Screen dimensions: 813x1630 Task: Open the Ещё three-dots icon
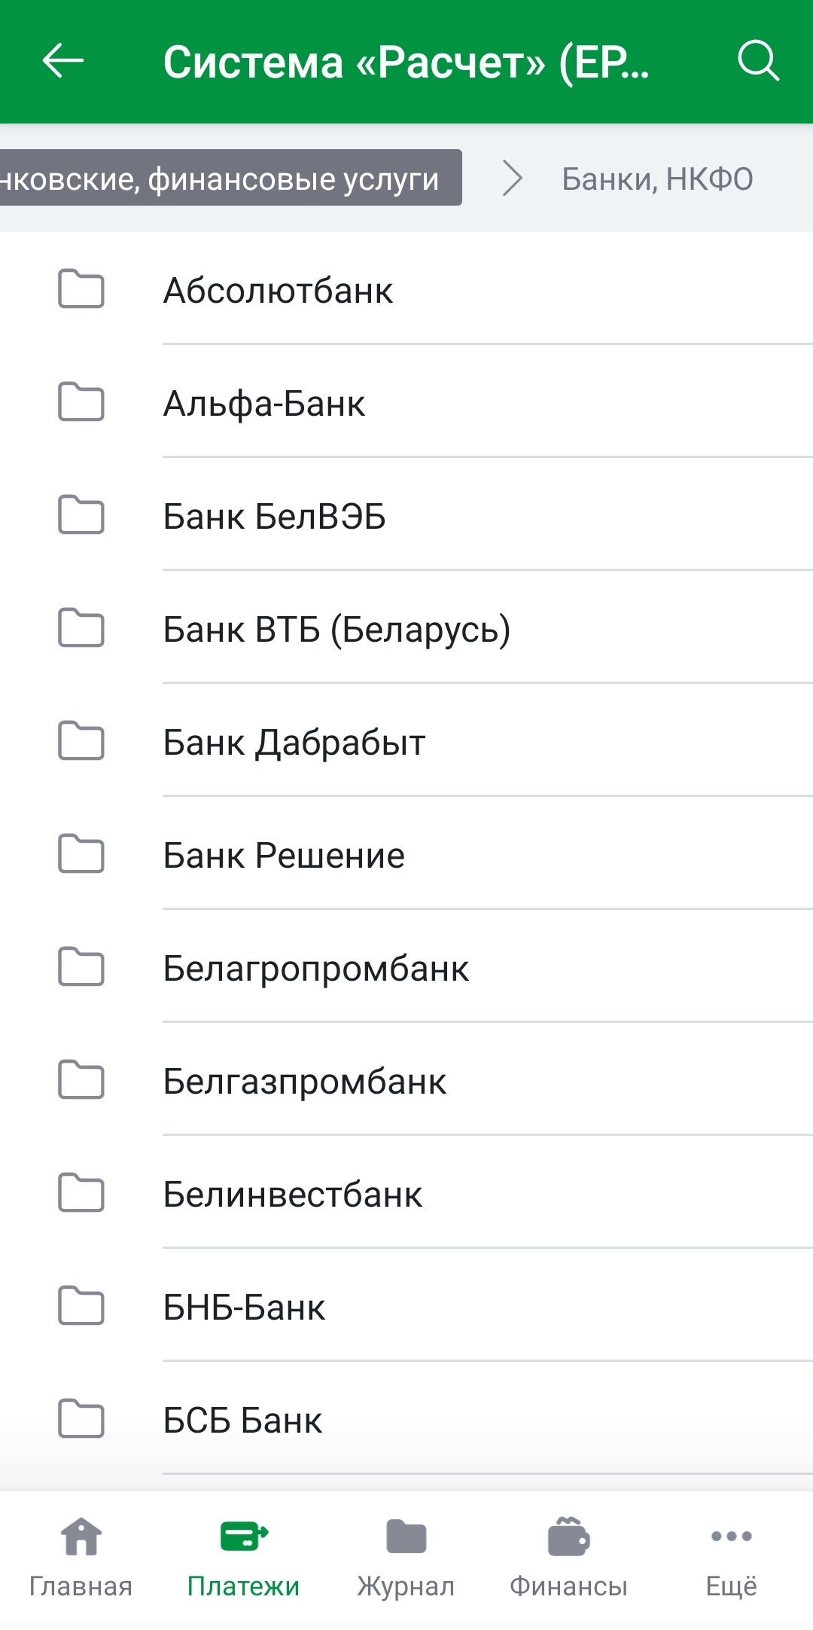[x=731, y=1537]
